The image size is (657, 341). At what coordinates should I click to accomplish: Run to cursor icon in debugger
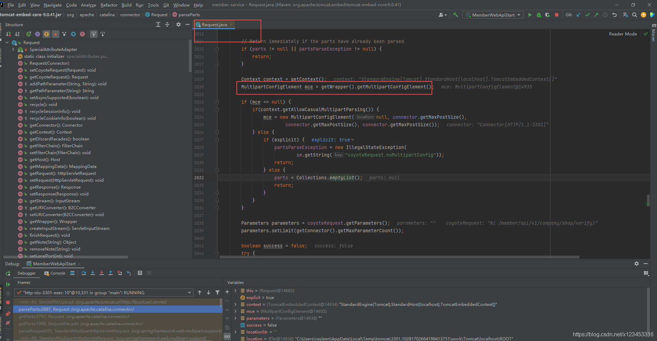[x=129, y=273]
